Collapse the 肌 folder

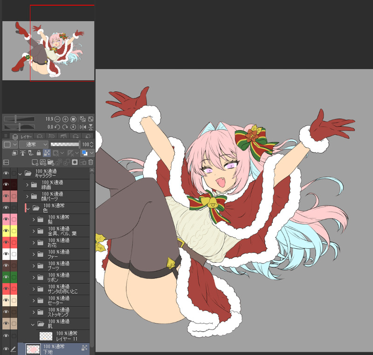click(33, 325)
